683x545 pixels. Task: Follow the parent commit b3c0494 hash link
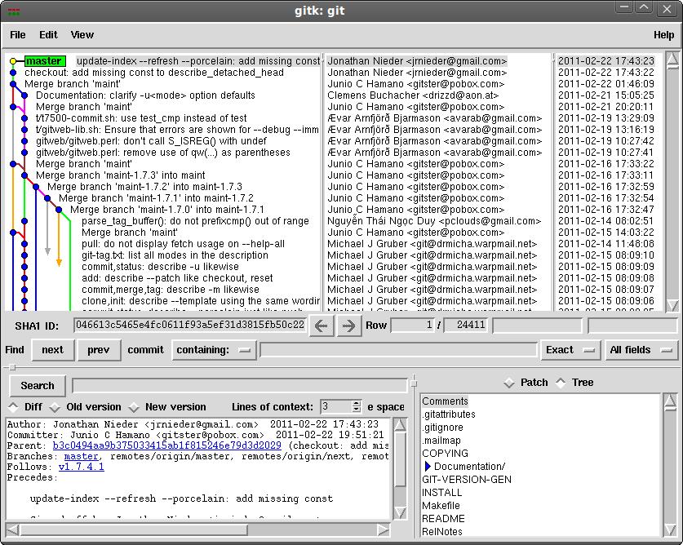(166, 445)
